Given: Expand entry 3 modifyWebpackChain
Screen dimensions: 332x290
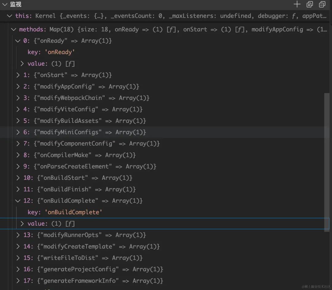Looking at the screenshot, I should coord(18,98).
